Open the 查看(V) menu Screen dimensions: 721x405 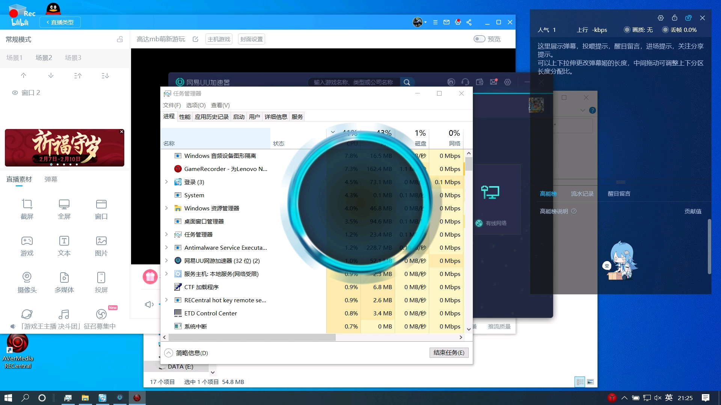click(x=220, y=105)
